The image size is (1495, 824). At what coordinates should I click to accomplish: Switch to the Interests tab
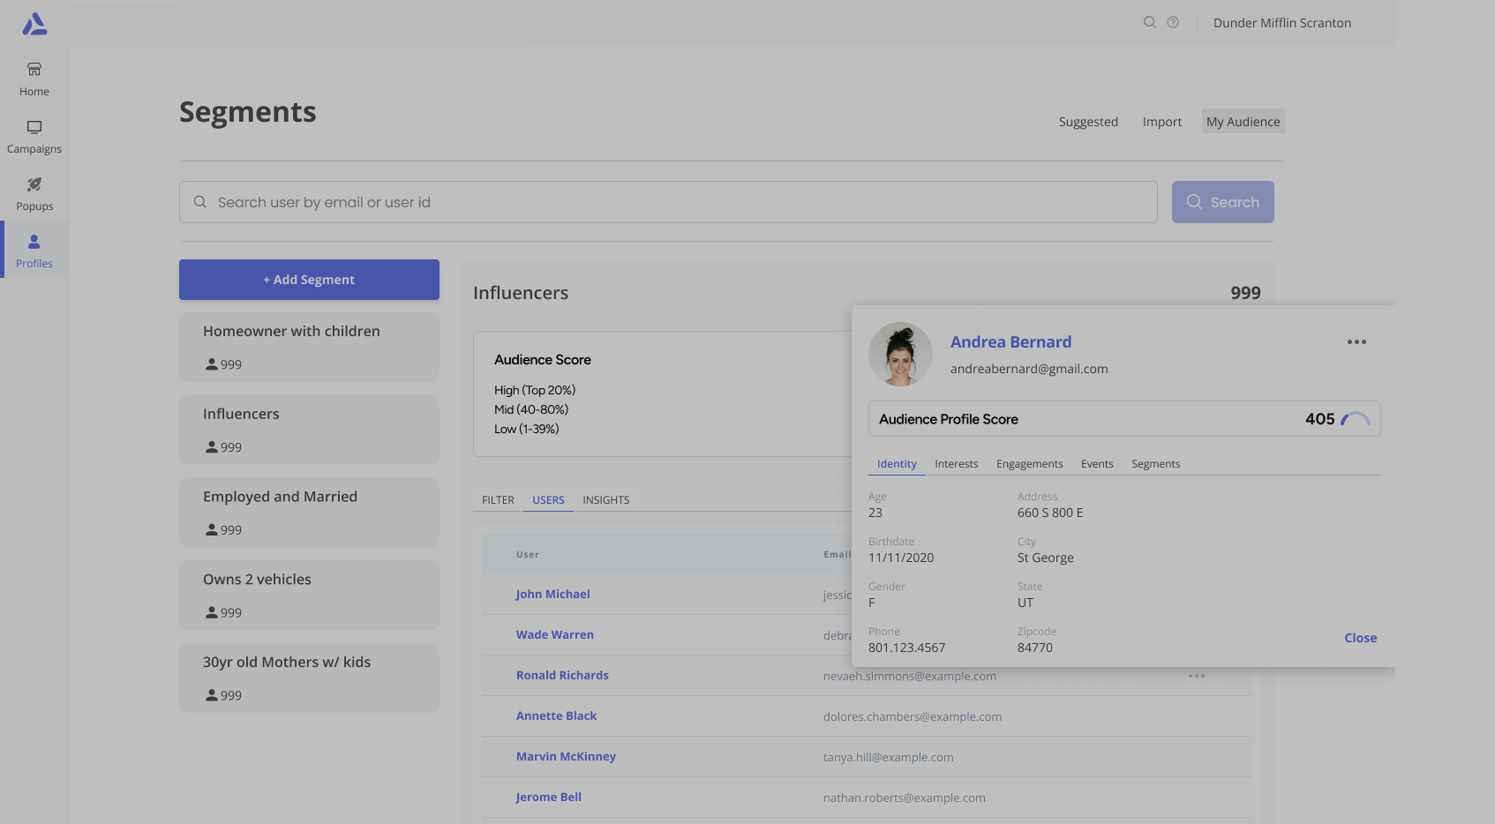click(956, 464)
